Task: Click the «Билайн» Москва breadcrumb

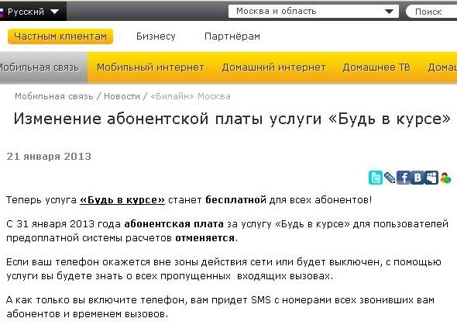Action: (191, 96)
